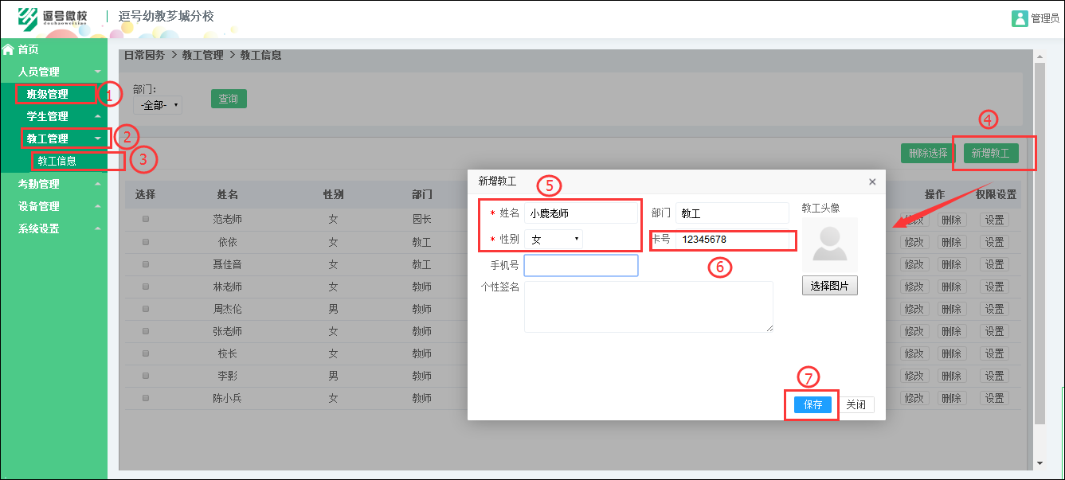The height and width of the screenshot is (480, 1065).
Task: Open the 部门 -全部- dropdown
Action: point(157,103)
